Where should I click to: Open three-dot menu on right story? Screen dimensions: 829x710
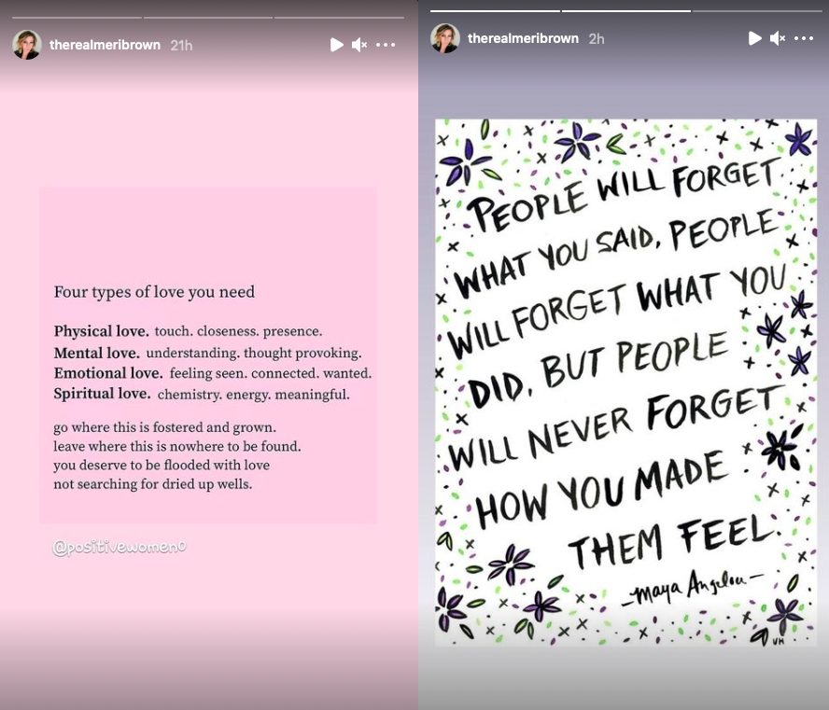pos(804,38)
